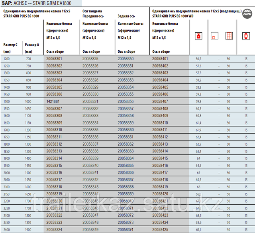Image resolution: width=255 pixels, height=233 pixels.
Task: Select part number 20058350
Action: pyautogui.click(x=126, y=59)
